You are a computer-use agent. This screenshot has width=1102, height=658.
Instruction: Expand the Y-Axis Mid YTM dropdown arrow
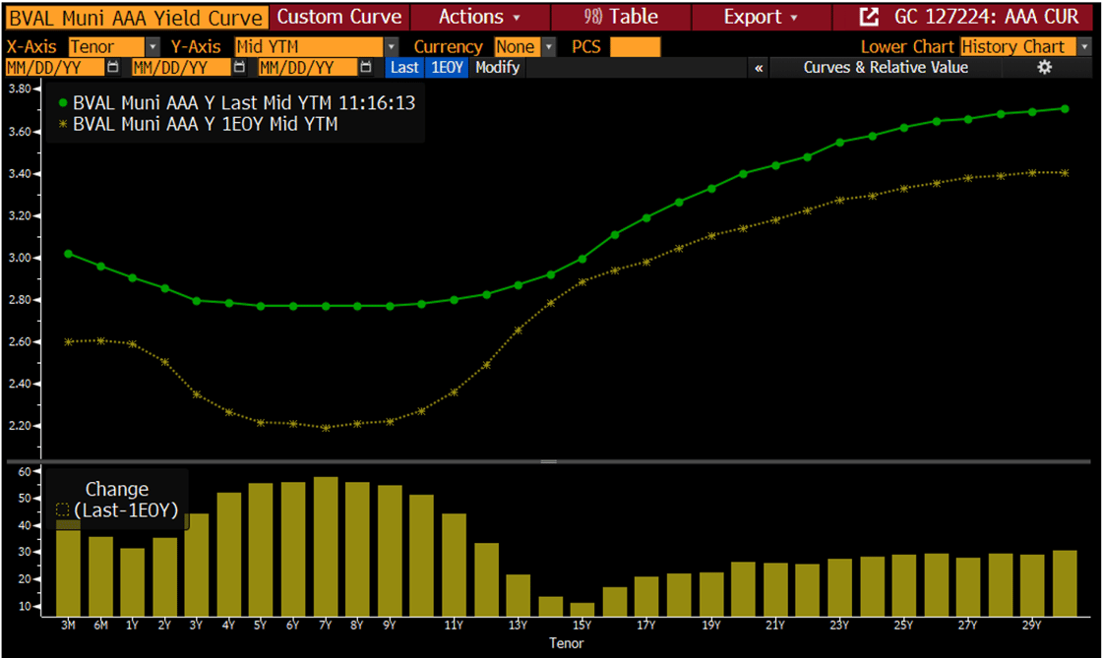(x=392, y=47)
